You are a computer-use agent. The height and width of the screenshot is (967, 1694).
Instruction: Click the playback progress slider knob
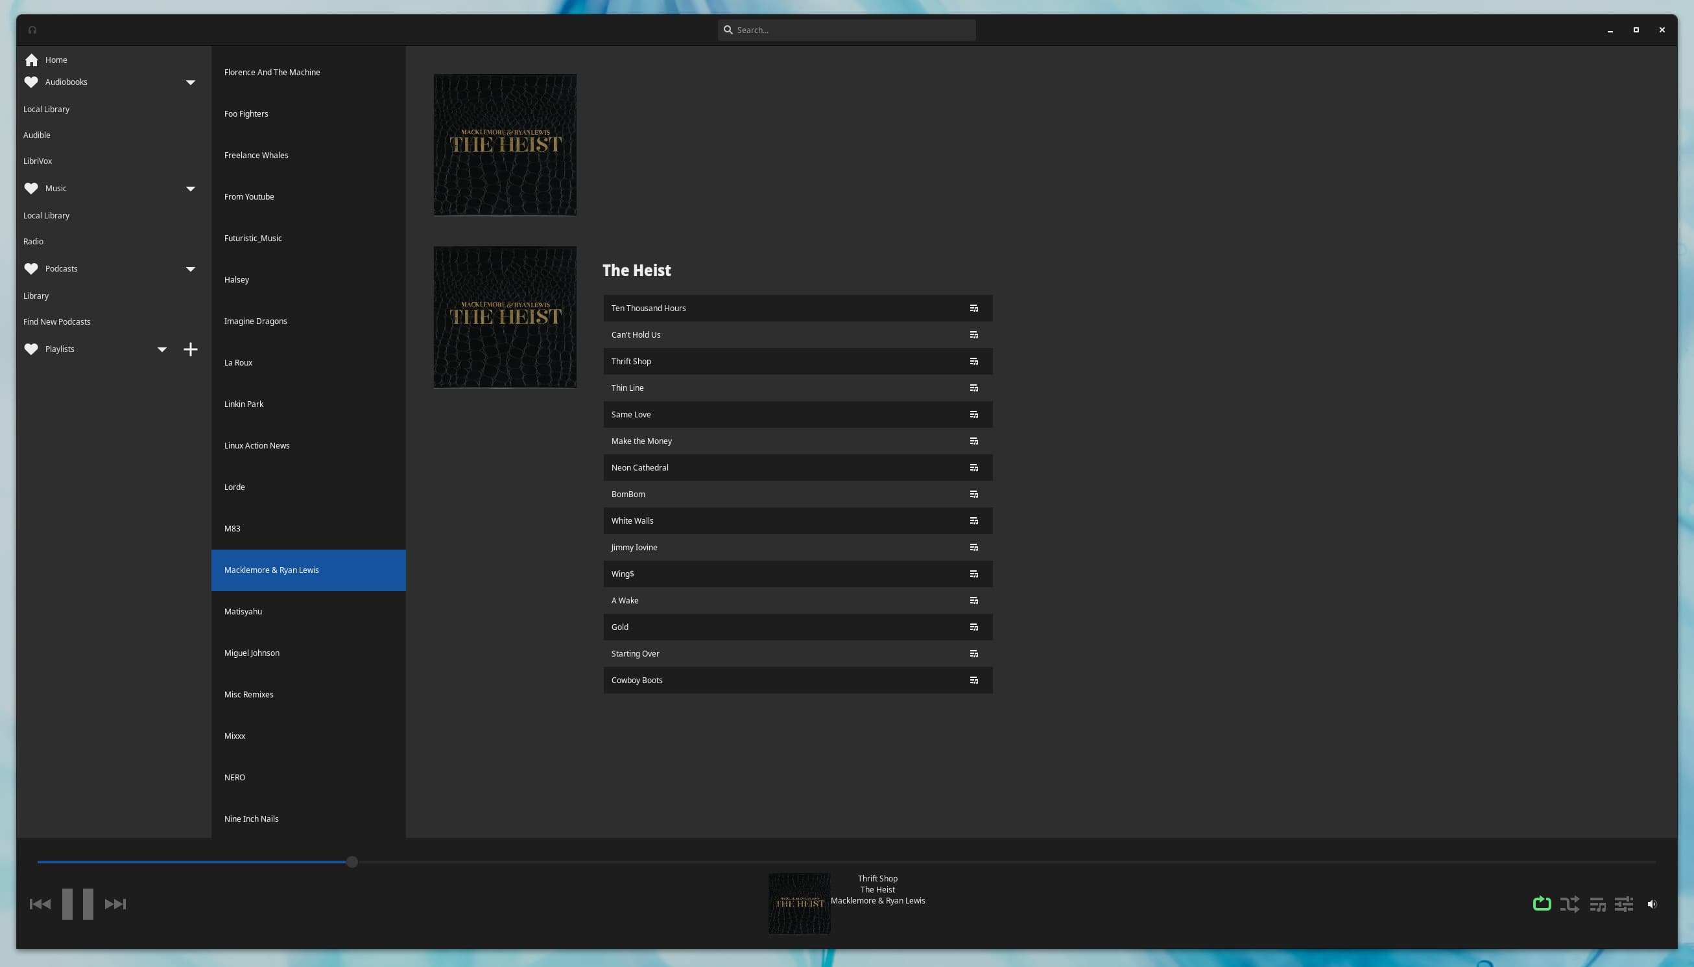pyautogui.click(x=352, y=862)
